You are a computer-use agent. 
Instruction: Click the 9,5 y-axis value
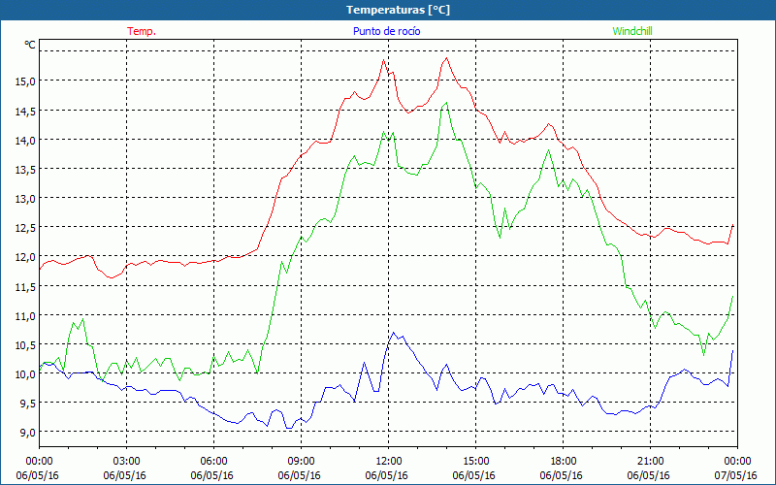(26, 404)
